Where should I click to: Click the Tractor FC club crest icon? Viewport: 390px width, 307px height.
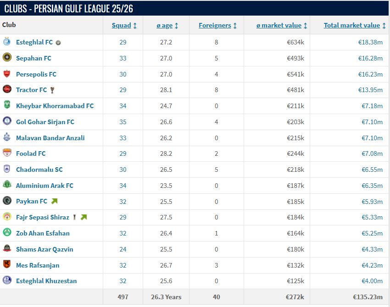[x=7, y=89]
